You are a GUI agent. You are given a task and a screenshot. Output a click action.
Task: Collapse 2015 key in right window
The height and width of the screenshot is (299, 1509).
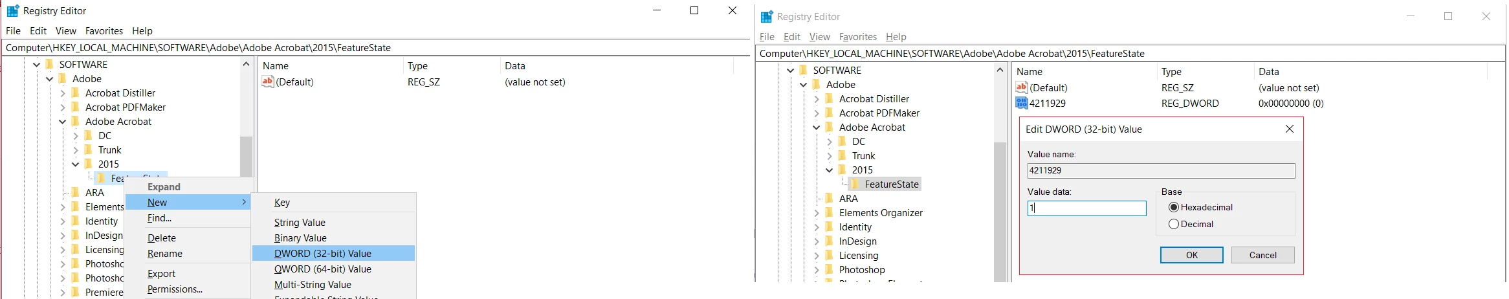(829, 170)
